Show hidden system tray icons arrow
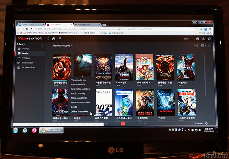This screenshot has height=159, width=229. click(x=185, y=130)
